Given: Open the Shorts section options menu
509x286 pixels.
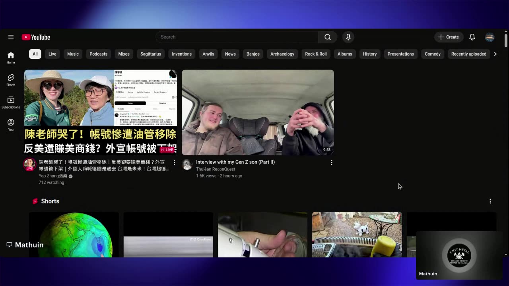Looking at the screenshot, I should tap(490, 201).
